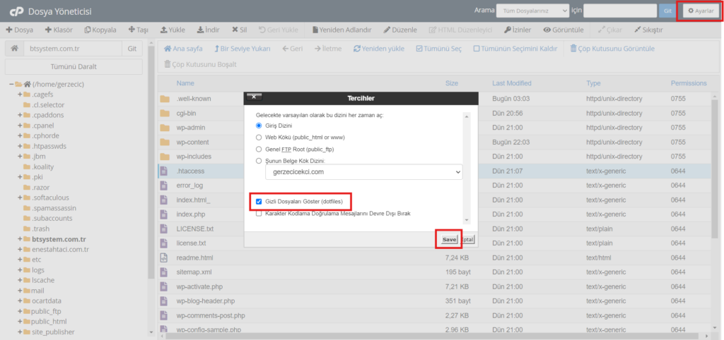This screenshot has width=724, height=340.
Task: Click the blue Git search button
Action: 667,11
